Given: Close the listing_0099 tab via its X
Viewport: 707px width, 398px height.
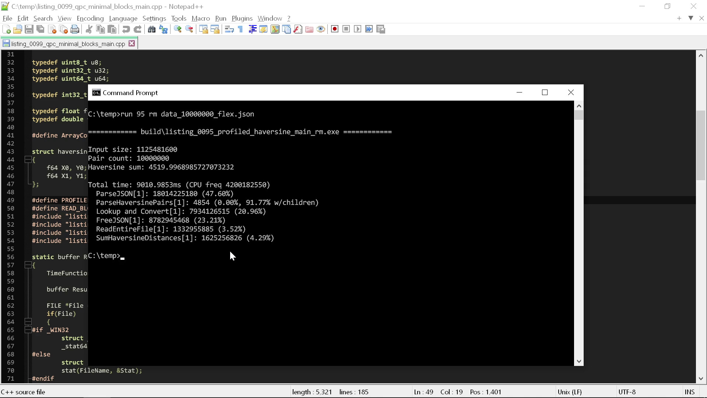Looking at the screenshot, I should coord(132,43).
